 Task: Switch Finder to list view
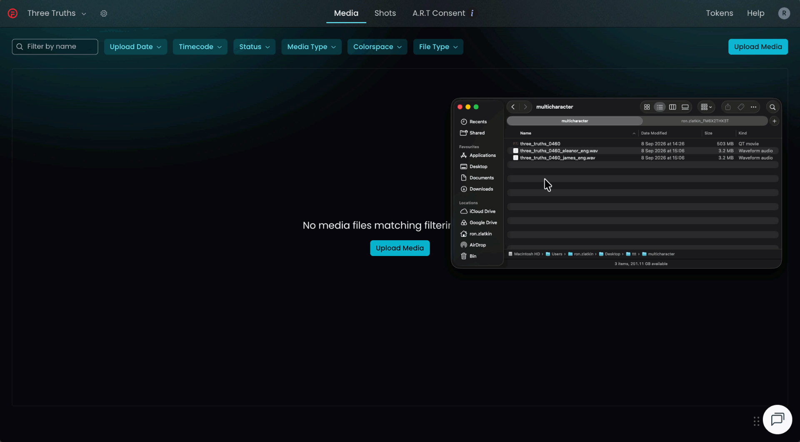(x=660, y=107)
